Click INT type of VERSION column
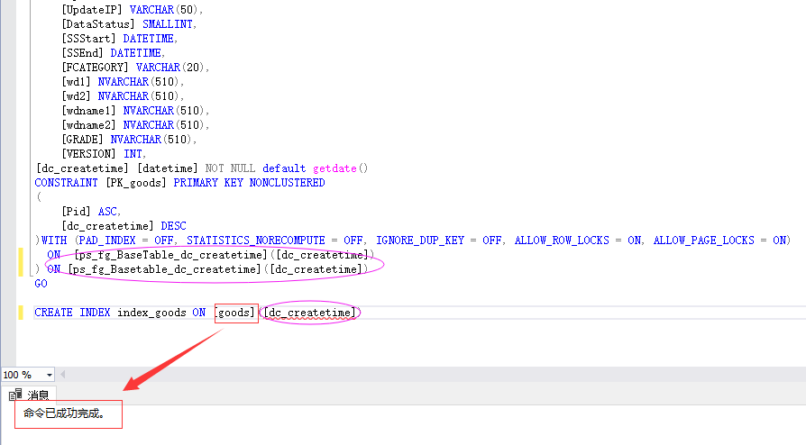Screen dimensions: 806x445 coord(133,154)
